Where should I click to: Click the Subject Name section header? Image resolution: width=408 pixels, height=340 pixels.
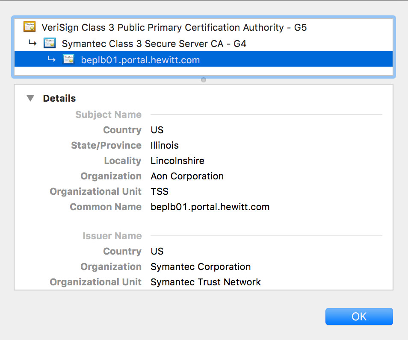(108, 114)
